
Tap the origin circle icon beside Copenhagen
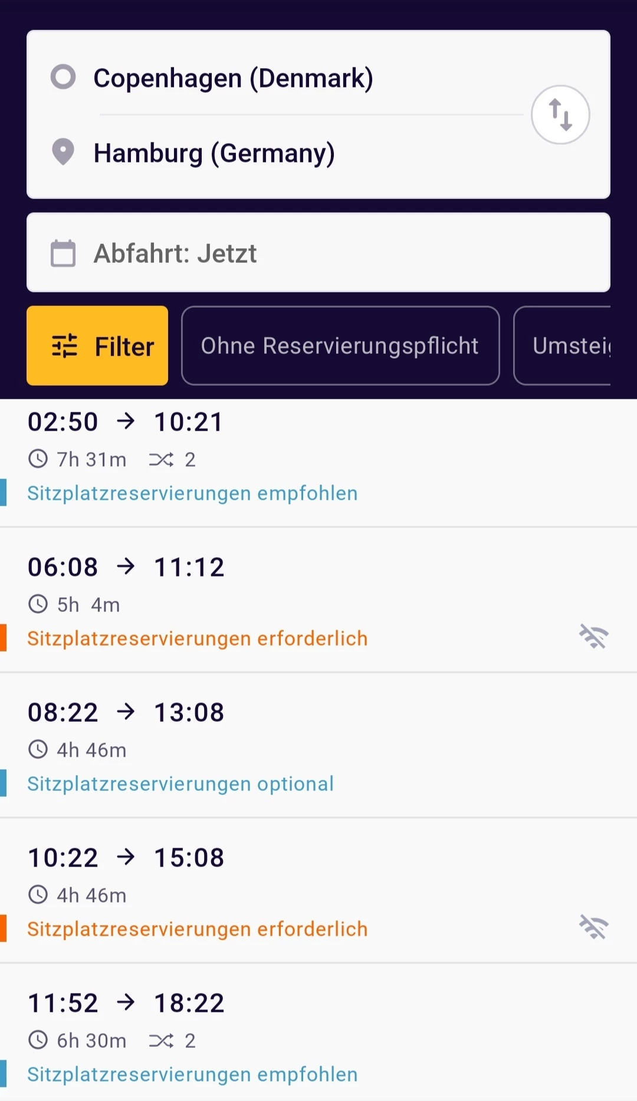click(63, 77)
